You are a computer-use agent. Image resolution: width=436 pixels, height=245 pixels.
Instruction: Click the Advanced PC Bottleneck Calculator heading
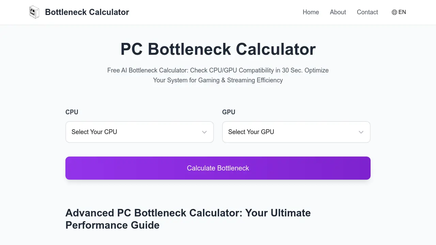[188, 219]
